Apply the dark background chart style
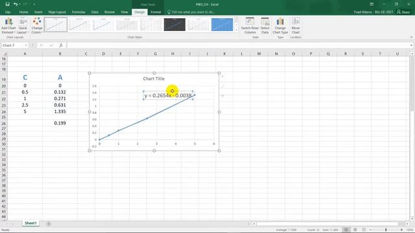This screenshot has width=415, height=233. tap(174, 25)
